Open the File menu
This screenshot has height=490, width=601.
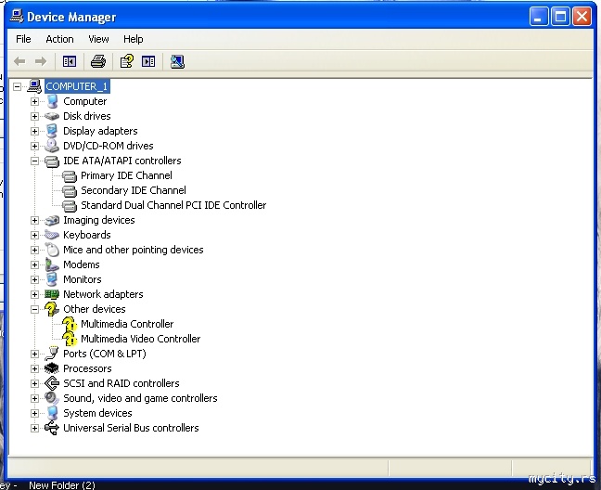[x=23, y=39]
